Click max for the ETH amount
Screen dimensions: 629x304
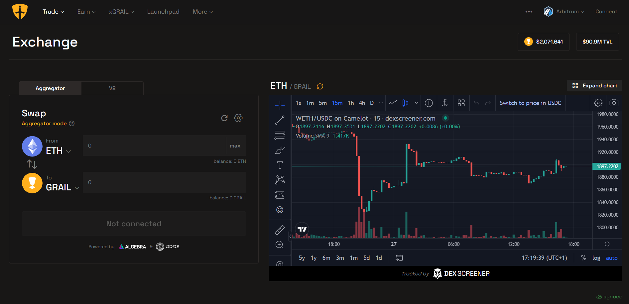pos(235,146)
